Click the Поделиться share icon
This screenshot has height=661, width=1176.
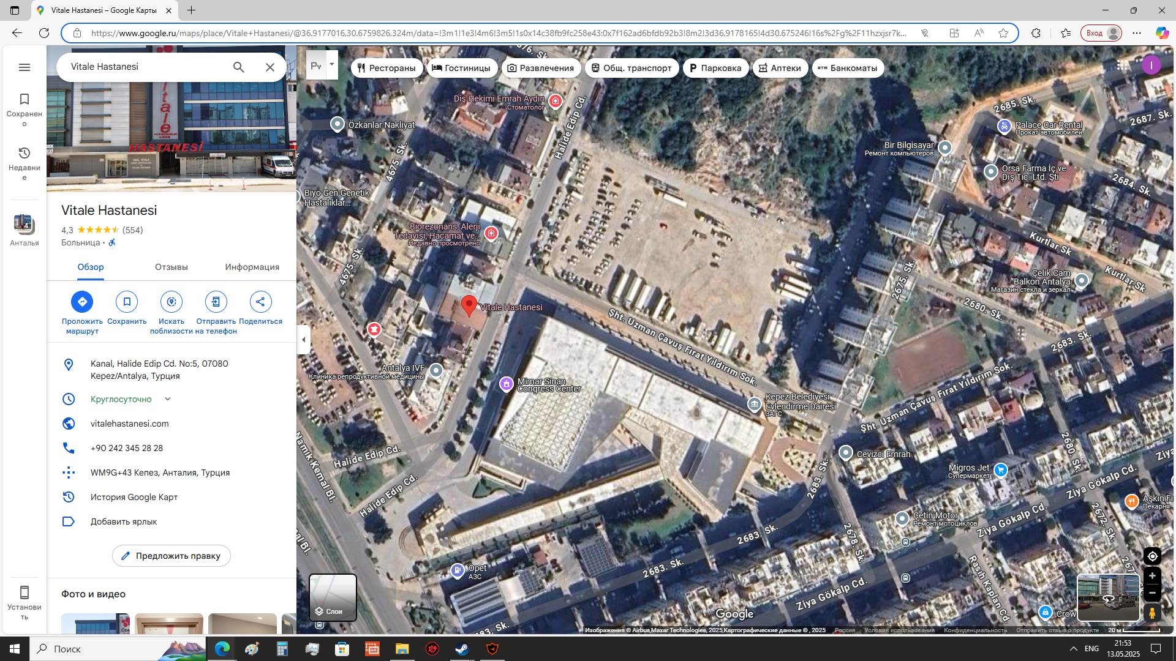(261, 302)
